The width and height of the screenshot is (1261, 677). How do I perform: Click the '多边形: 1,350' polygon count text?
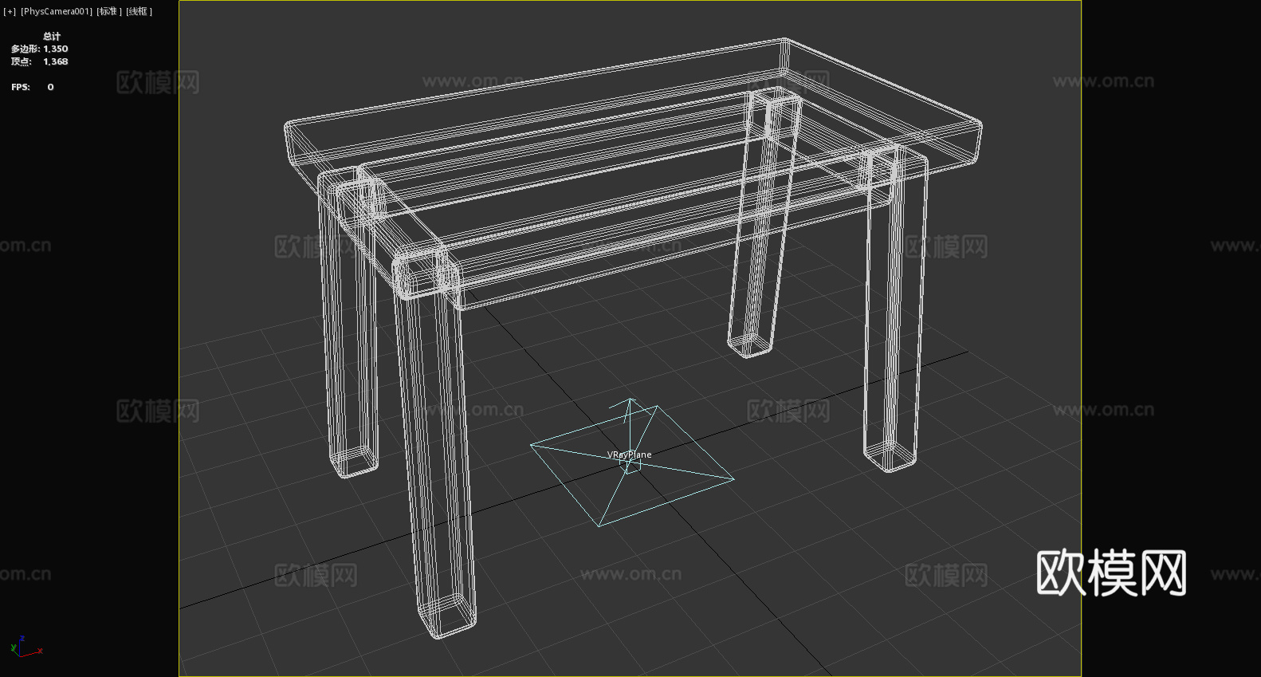tap(40, 49)
